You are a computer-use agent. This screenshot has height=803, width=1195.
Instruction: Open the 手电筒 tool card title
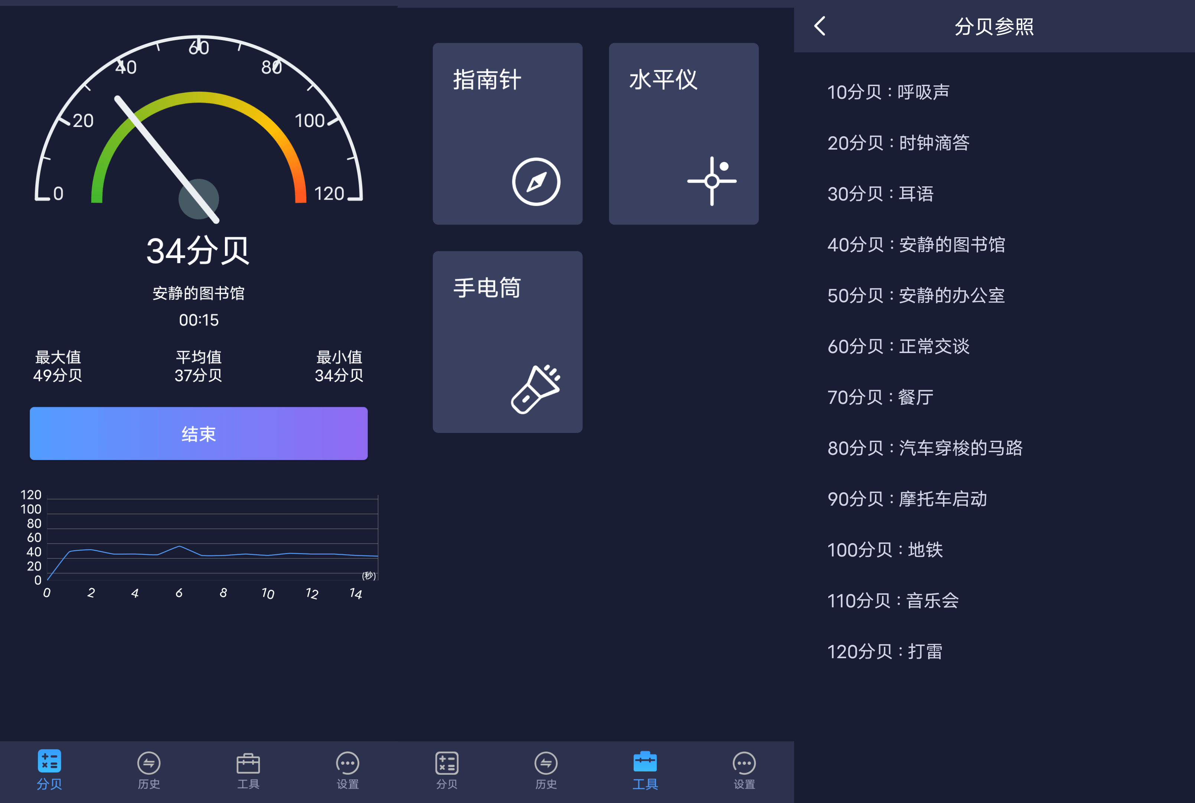click(487, 288)
